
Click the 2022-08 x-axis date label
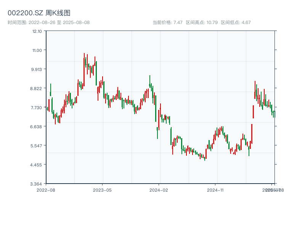point(46,190)
